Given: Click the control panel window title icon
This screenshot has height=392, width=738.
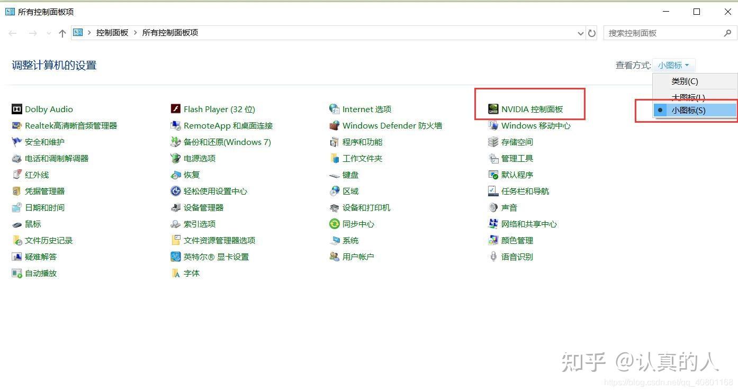Looking at the screenshot, I should pos(10,12).
